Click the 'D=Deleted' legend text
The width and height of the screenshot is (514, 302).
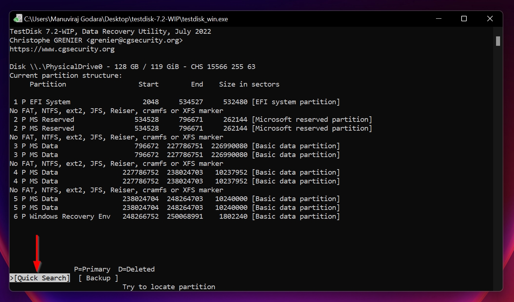pos(136,269)
